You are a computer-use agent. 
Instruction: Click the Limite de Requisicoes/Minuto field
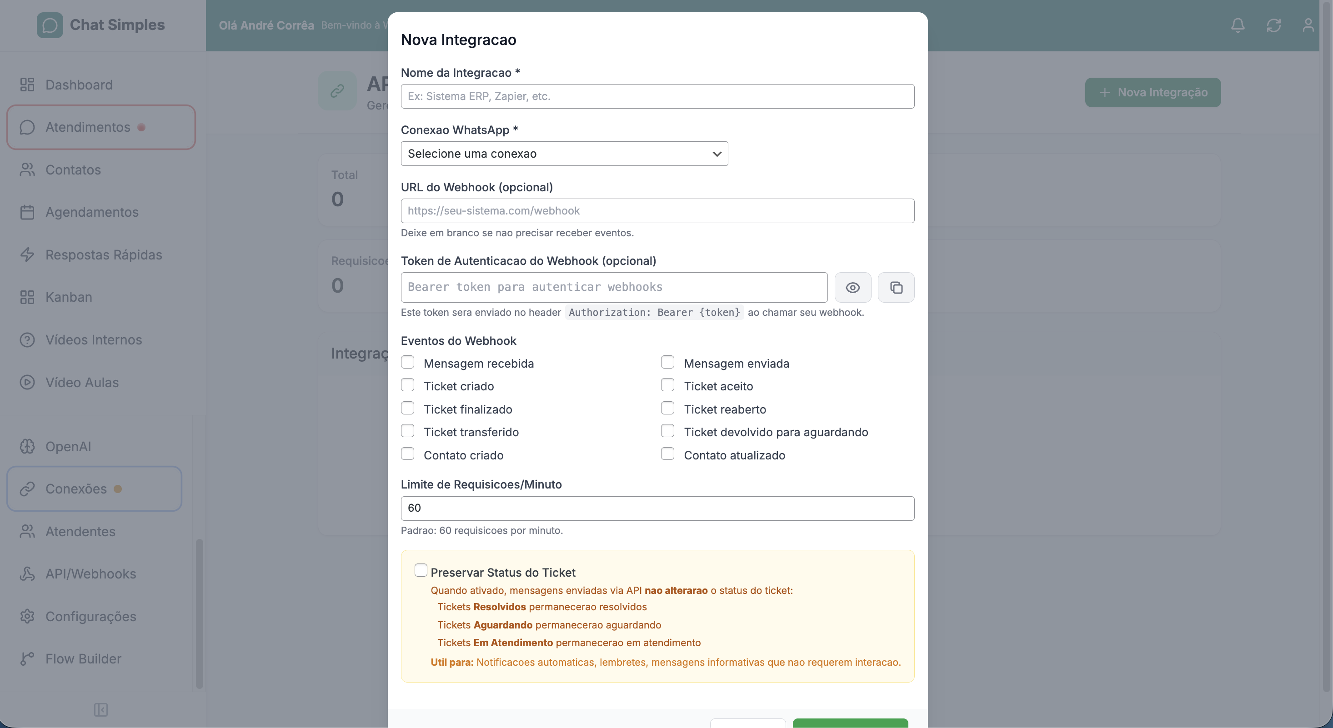(x=657, y=508)
